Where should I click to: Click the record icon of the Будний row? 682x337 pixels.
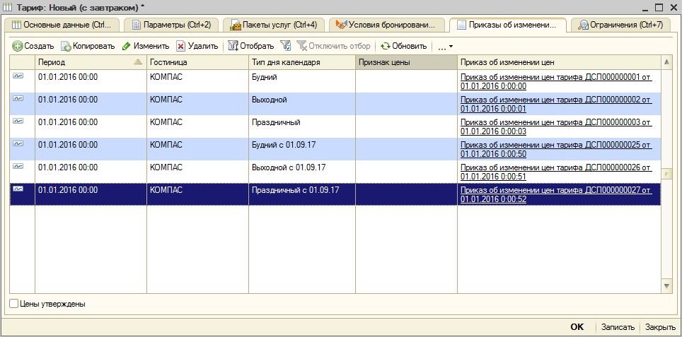[18, 76]
